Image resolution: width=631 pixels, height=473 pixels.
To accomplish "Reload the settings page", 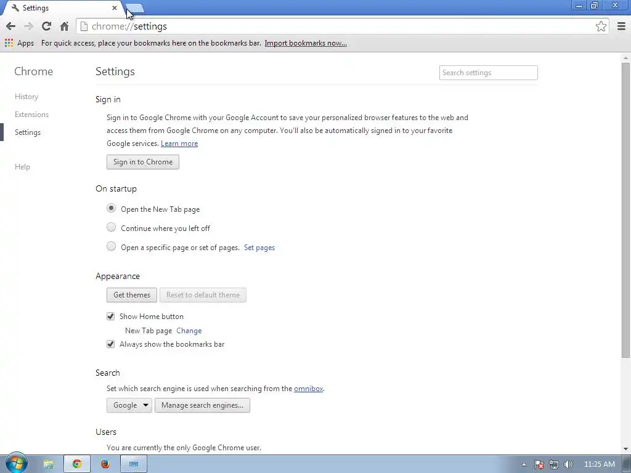I will click(46, 26).
